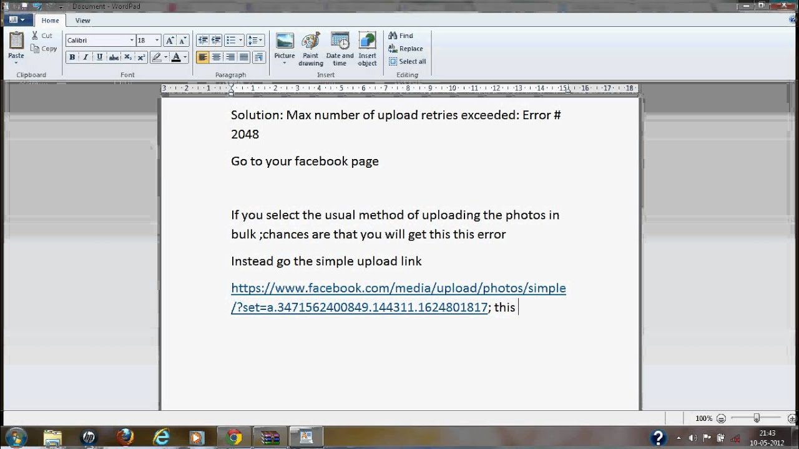Click the WordPad taskbar button

pyautogui.click(x=306, y=437)
